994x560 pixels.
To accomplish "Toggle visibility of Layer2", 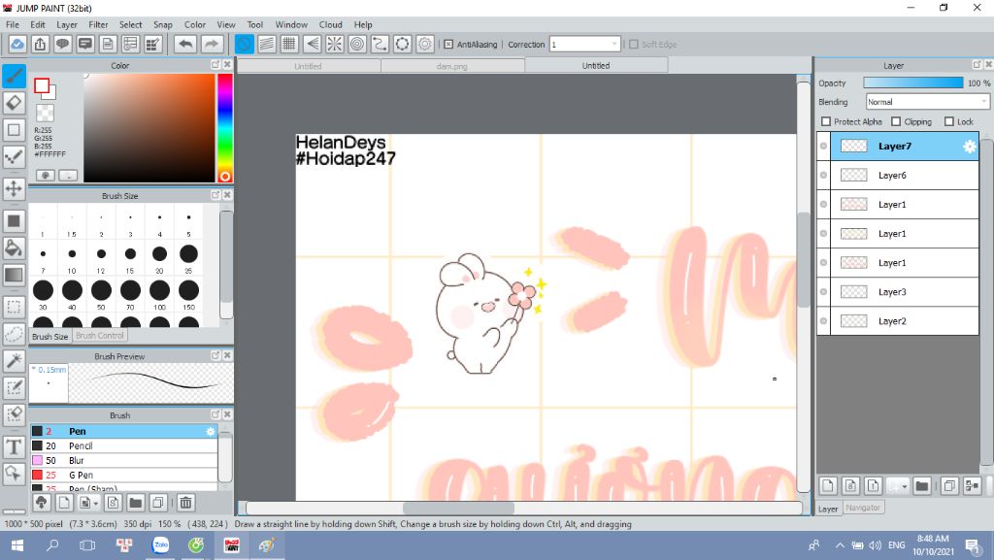I will click(823, 321).
